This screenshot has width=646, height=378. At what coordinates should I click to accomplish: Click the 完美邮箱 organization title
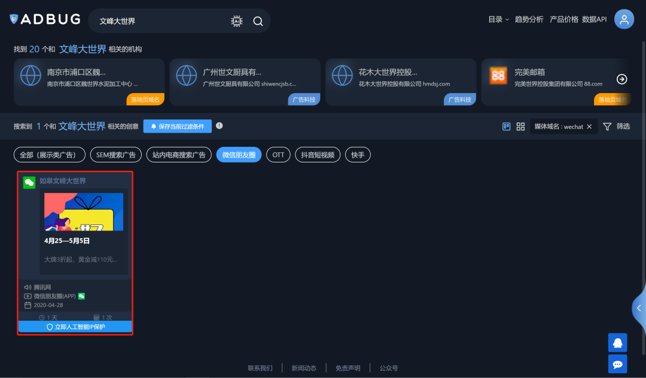click(x=529, y=72)
